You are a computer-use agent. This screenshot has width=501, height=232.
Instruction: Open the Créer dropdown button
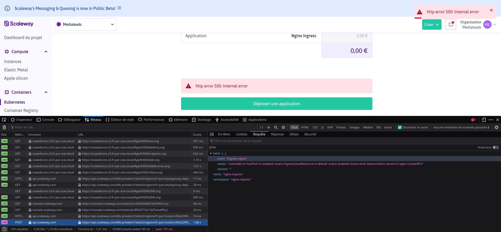432,24
